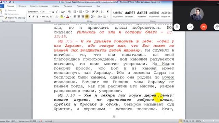Apply superscript formatting

51,17
